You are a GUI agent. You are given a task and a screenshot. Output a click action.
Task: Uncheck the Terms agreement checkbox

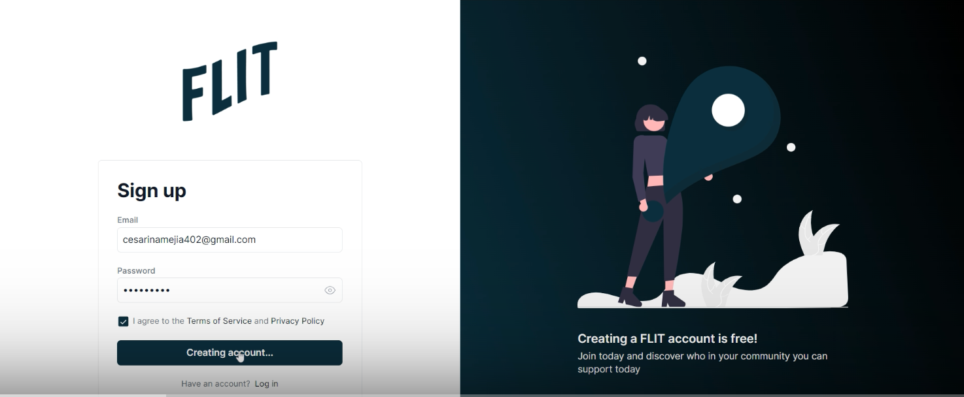coord(123,321)
